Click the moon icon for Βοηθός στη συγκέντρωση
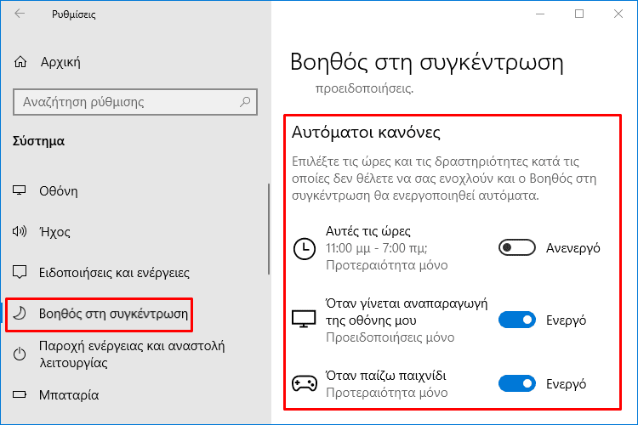This screenshot has height=425, width=638. (x=20, y=313)
